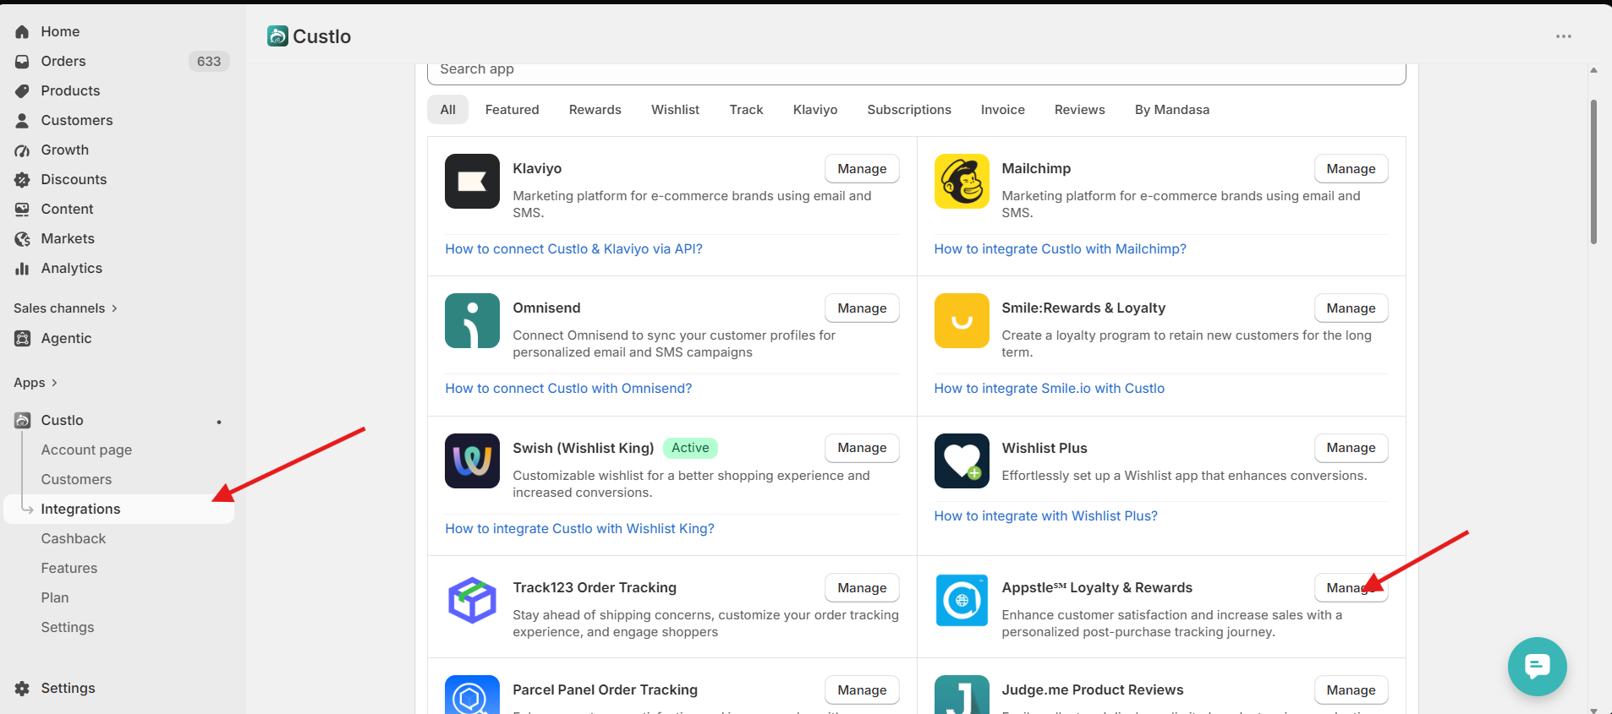
Task: Click the Parcel Panel logo
Action: pyautogui.click(x=472, y=695)
